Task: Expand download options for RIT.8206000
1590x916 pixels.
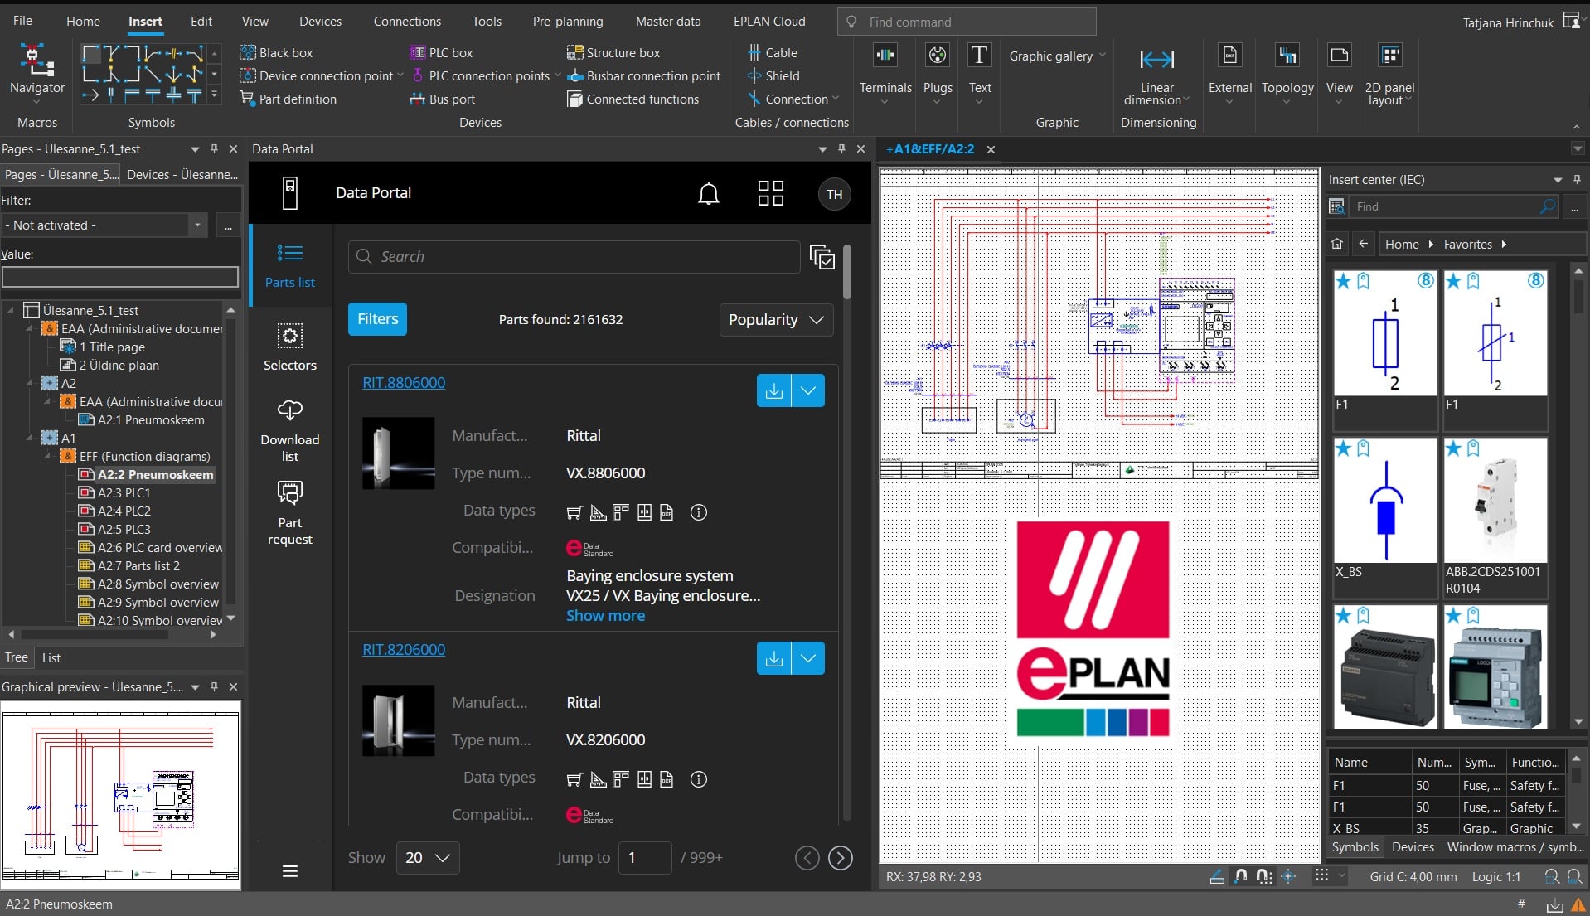Action: click(x=808, y=658)
